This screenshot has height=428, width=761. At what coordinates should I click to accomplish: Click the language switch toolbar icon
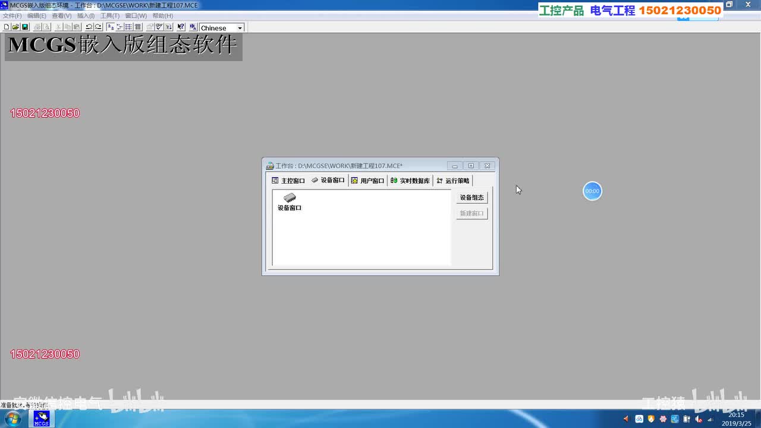193,27
